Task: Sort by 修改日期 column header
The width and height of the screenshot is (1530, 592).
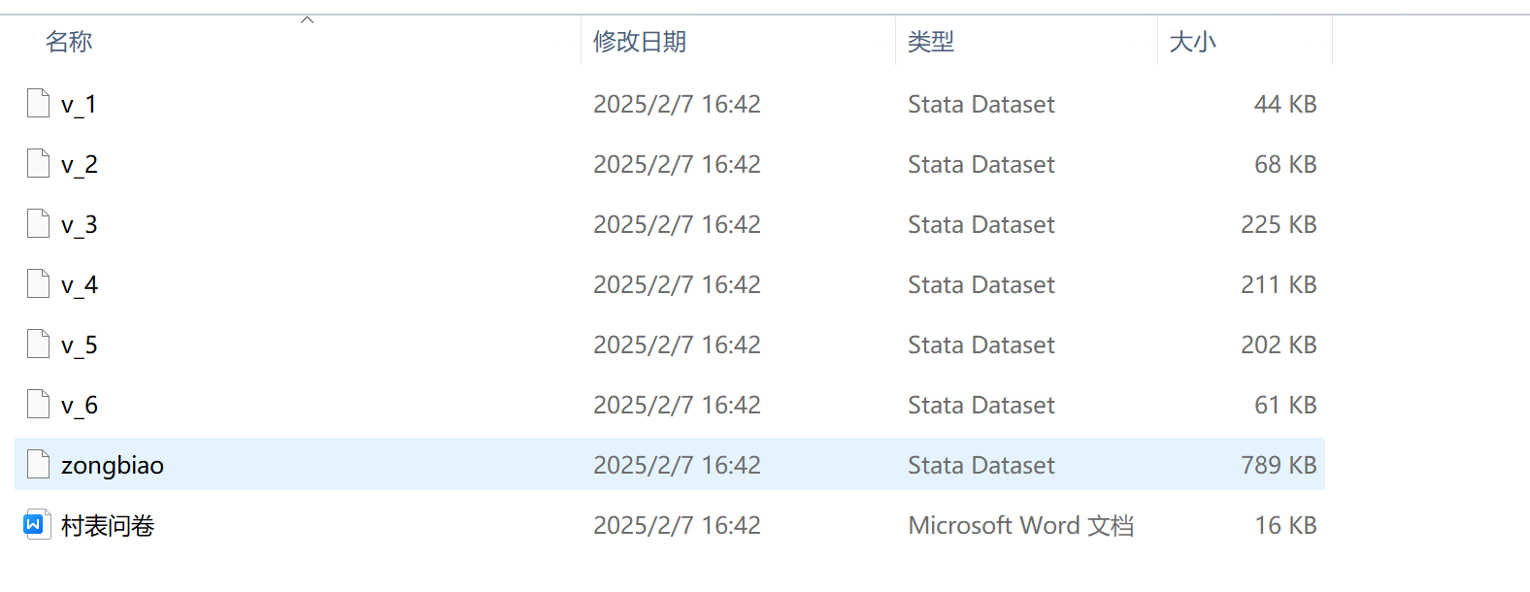Action: coord(640,42)
